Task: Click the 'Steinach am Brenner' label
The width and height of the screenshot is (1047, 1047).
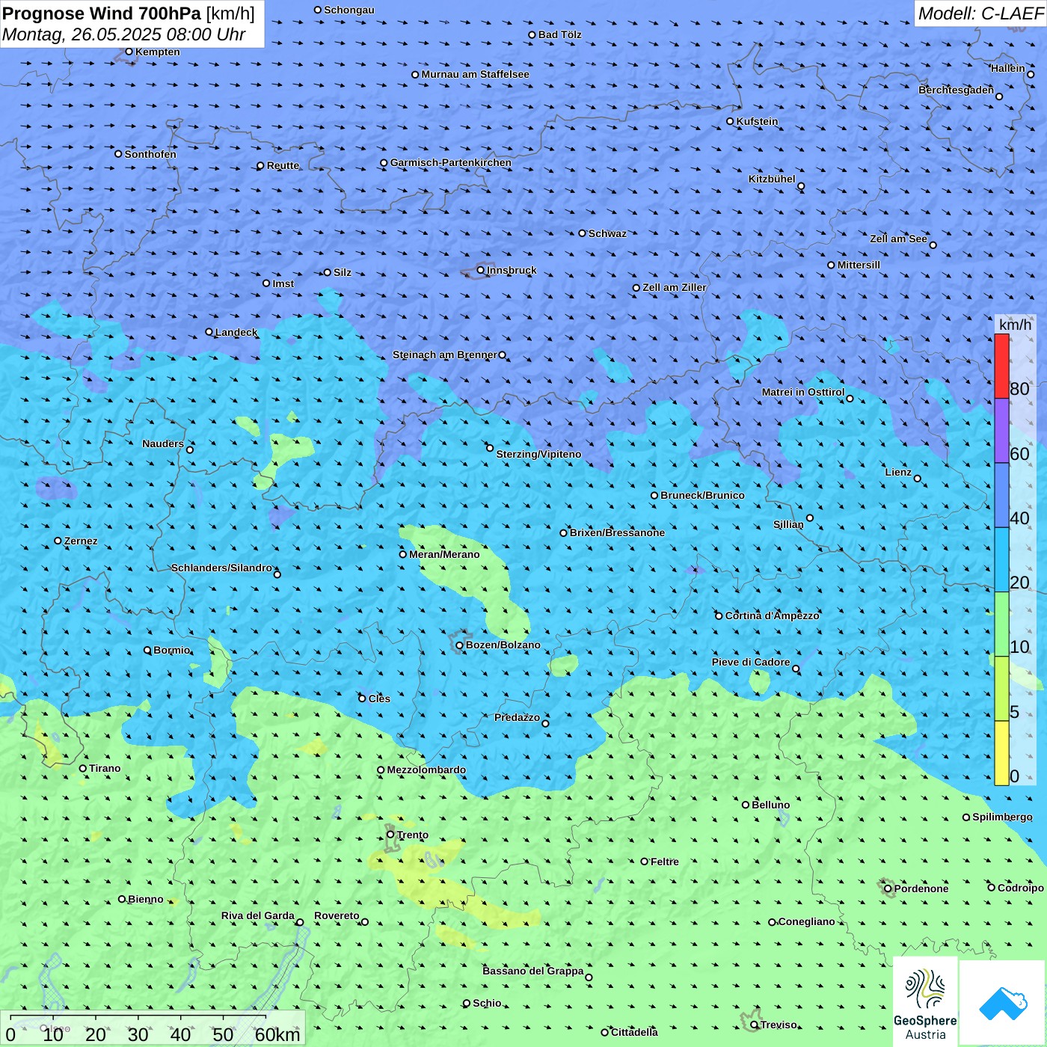Action: (x=444, y=354)
